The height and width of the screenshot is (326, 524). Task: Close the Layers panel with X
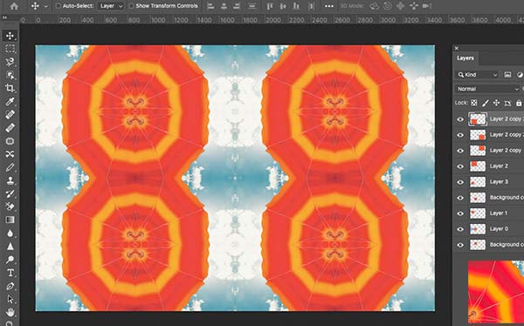point(457,48)
